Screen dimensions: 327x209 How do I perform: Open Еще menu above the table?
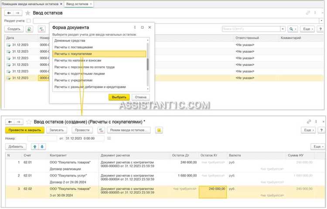point(318,147)
